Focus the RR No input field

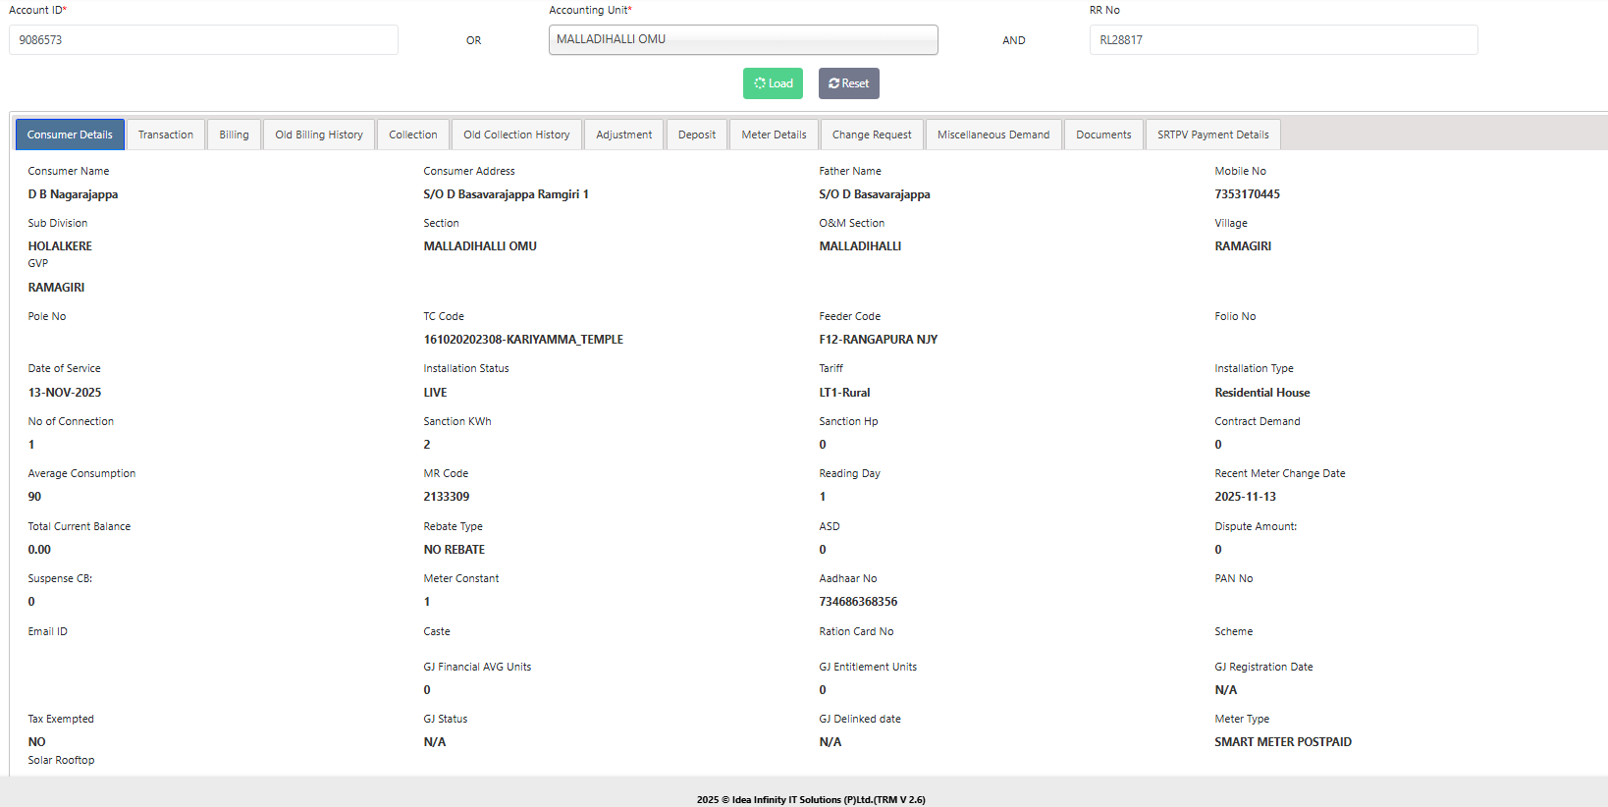[1283, 40]
